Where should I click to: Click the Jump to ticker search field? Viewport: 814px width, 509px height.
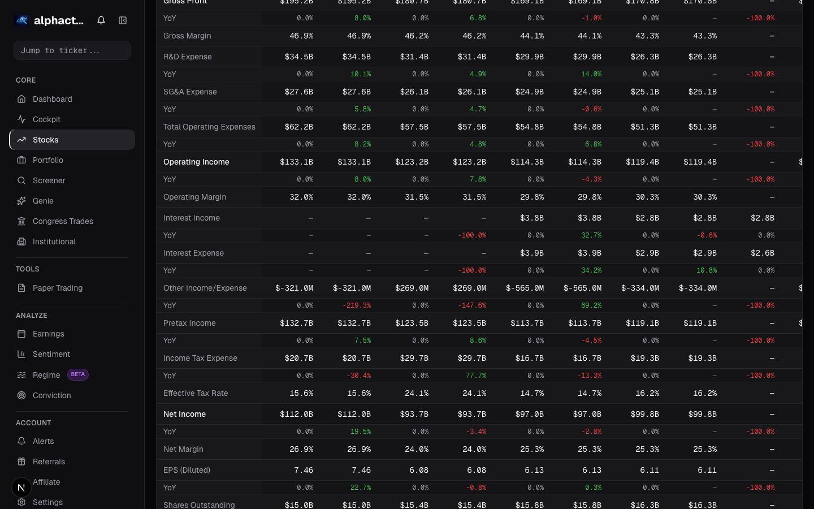(x=72, y=50)
